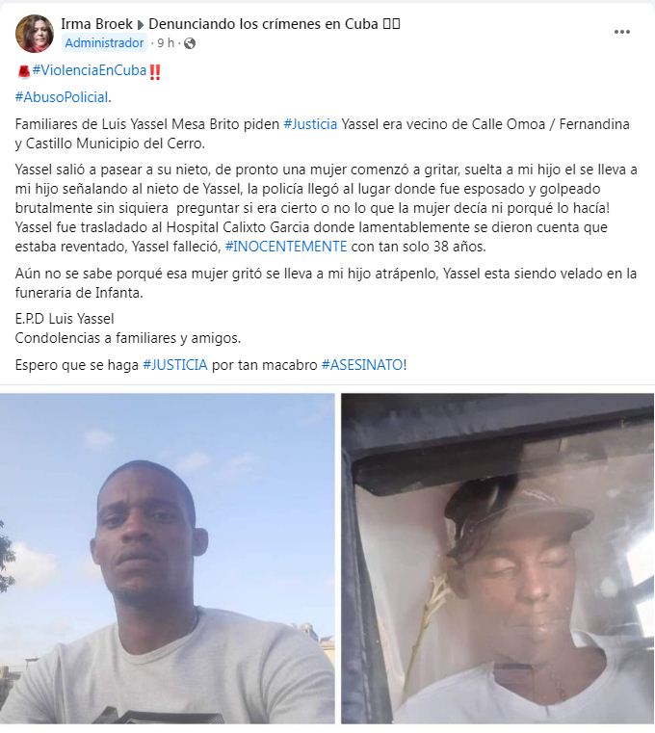655x733 pixels.
Task: Open the three-dots post options menu
Action: (x=622, y=32)
